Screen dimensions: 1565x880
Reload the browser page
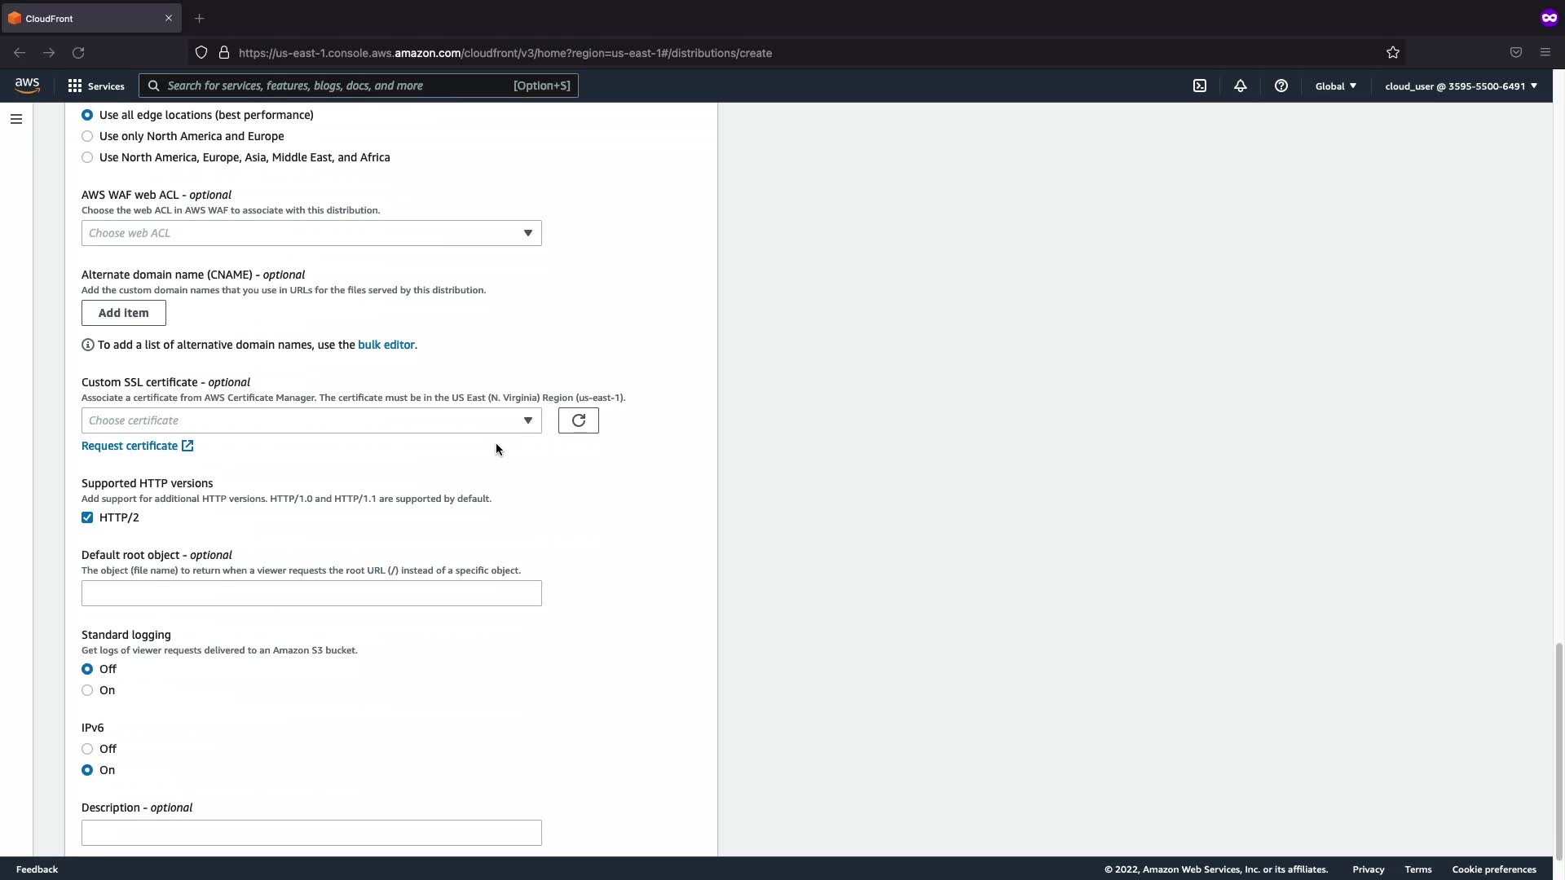click(x=78, y=53)
